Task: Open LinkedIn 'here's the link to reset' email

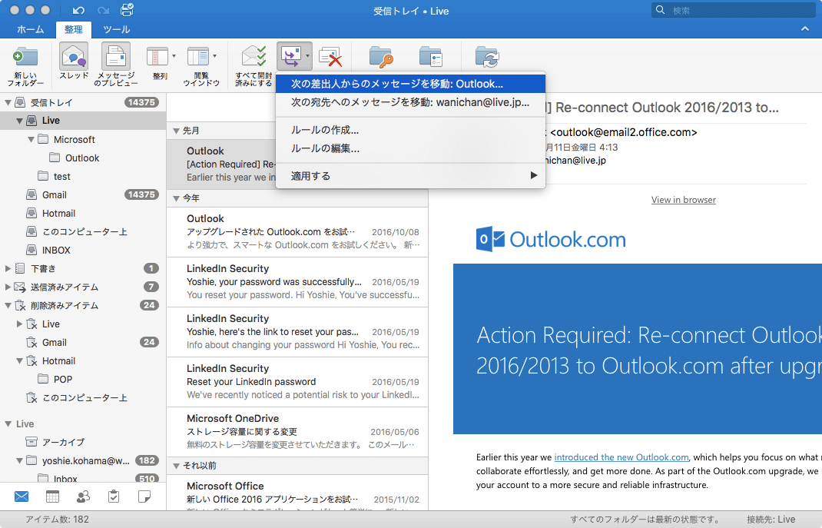Action: [297, 332]
